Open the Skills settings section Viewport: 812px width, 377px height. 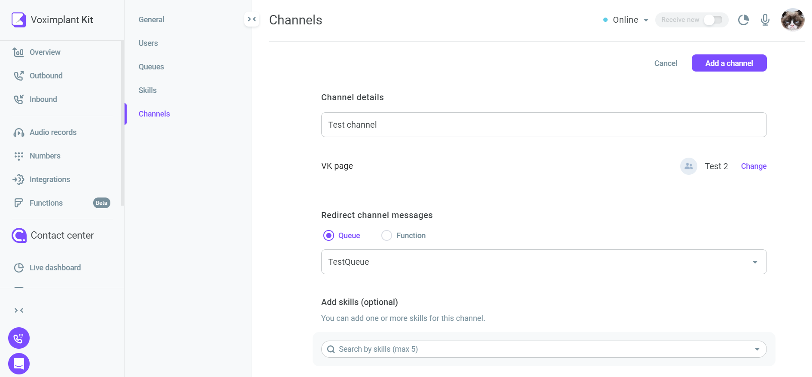(147, 90)
